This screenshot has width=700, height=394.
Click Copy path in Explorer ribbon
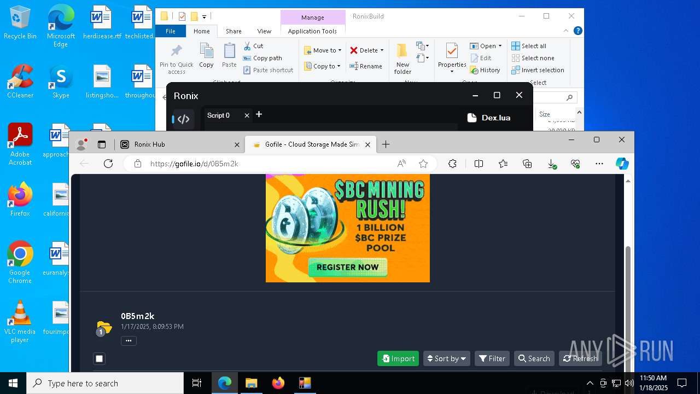262,58
